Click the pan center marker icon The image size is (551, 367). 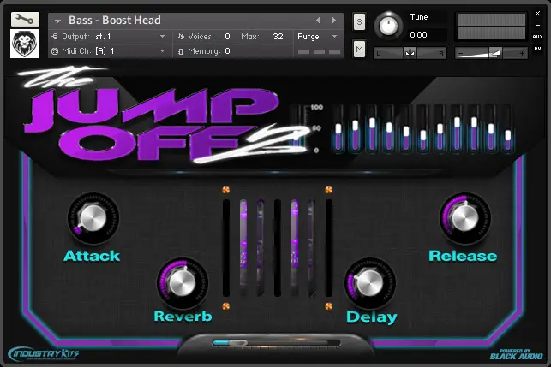point(410,53)
